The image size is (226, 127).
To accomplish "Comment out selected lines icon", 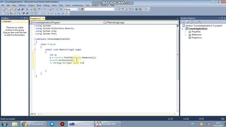I will tap(32, 13).
